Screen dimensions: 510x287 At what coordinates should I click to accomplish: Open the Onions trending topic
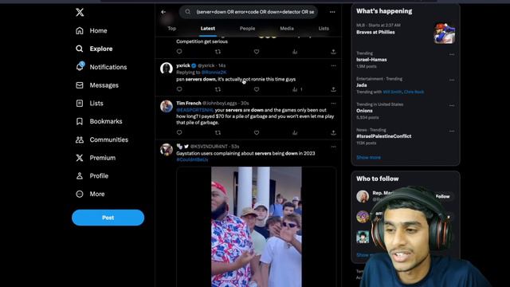pos(364,111)
